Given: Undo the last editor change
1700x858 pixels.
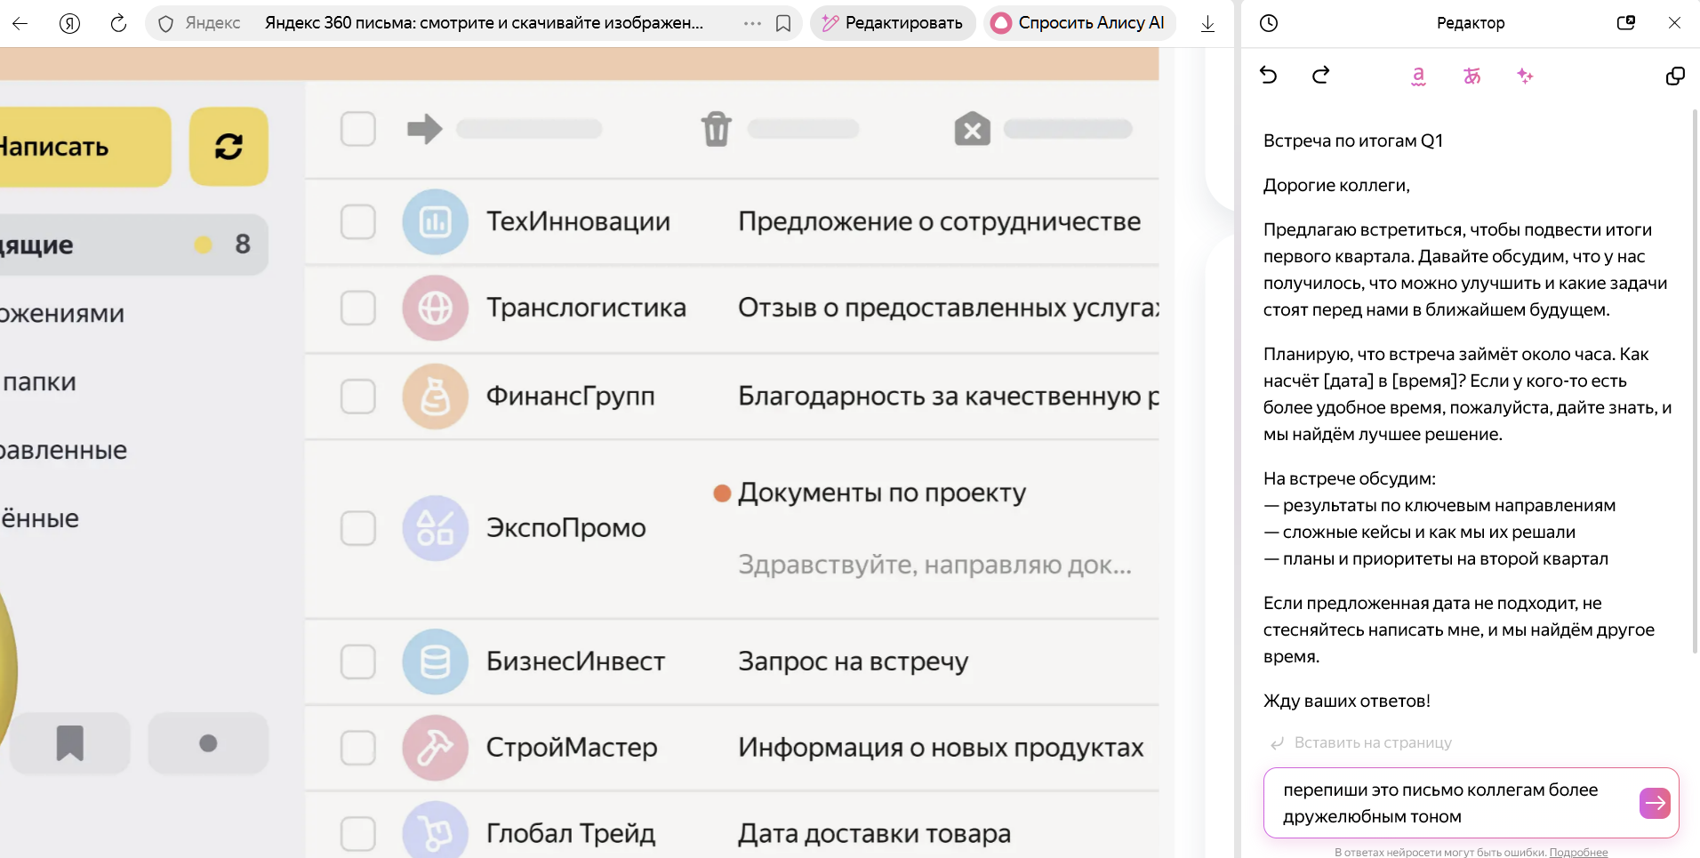Looking at the screenshot, I should point(1269,76).
